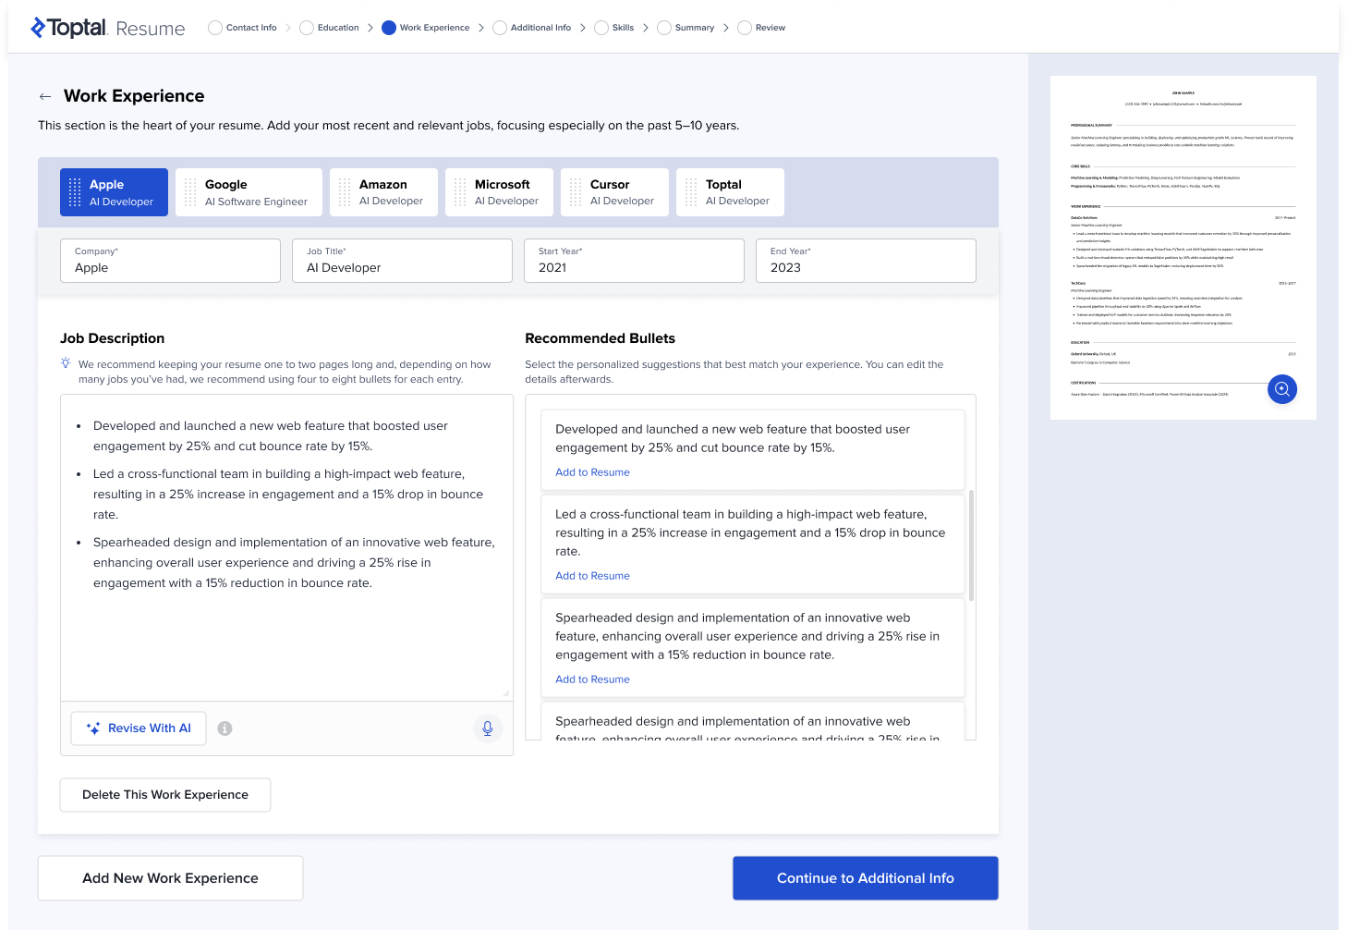Click chevron after Skills step

646,28
